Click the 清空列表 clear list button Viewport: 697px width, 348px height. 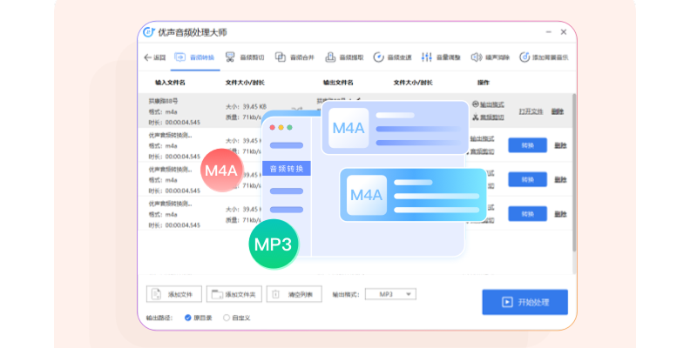click(295, 294)
